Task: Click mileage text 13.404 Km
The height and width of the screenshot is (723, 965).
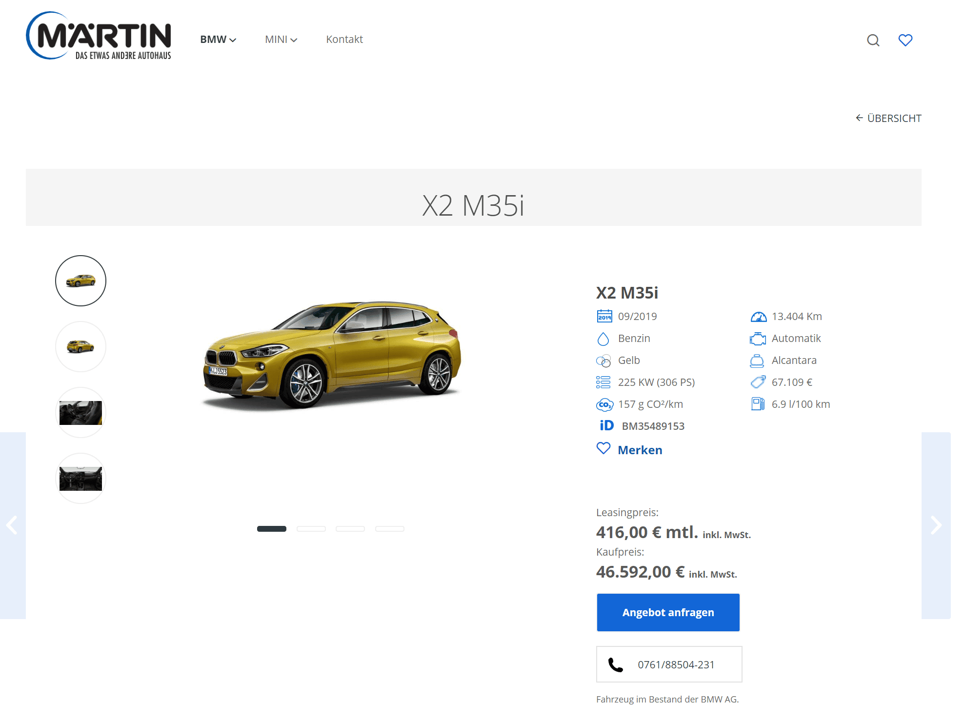Action: pos(797,316)
